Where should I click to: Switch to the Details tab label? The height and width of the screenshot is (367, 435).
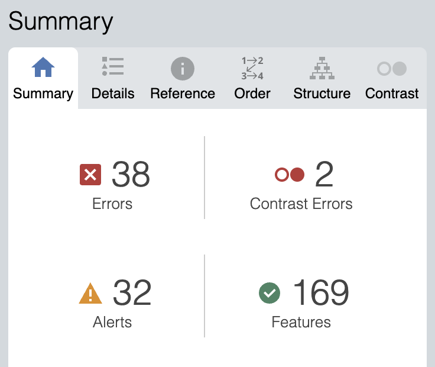113,94
